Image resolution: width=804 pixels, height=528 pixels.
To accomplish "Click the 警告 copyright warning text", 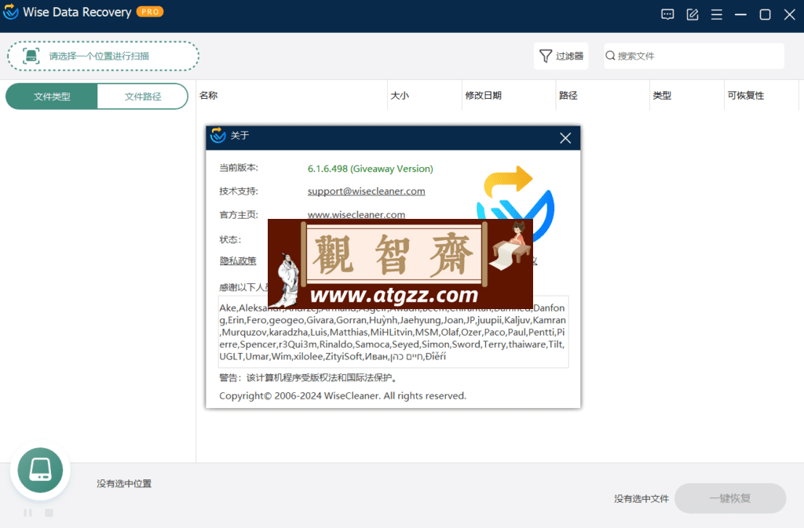I will (309, 377).
